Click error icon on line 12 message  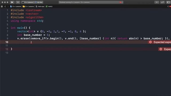pyautogui.click(x=161, y=49)
